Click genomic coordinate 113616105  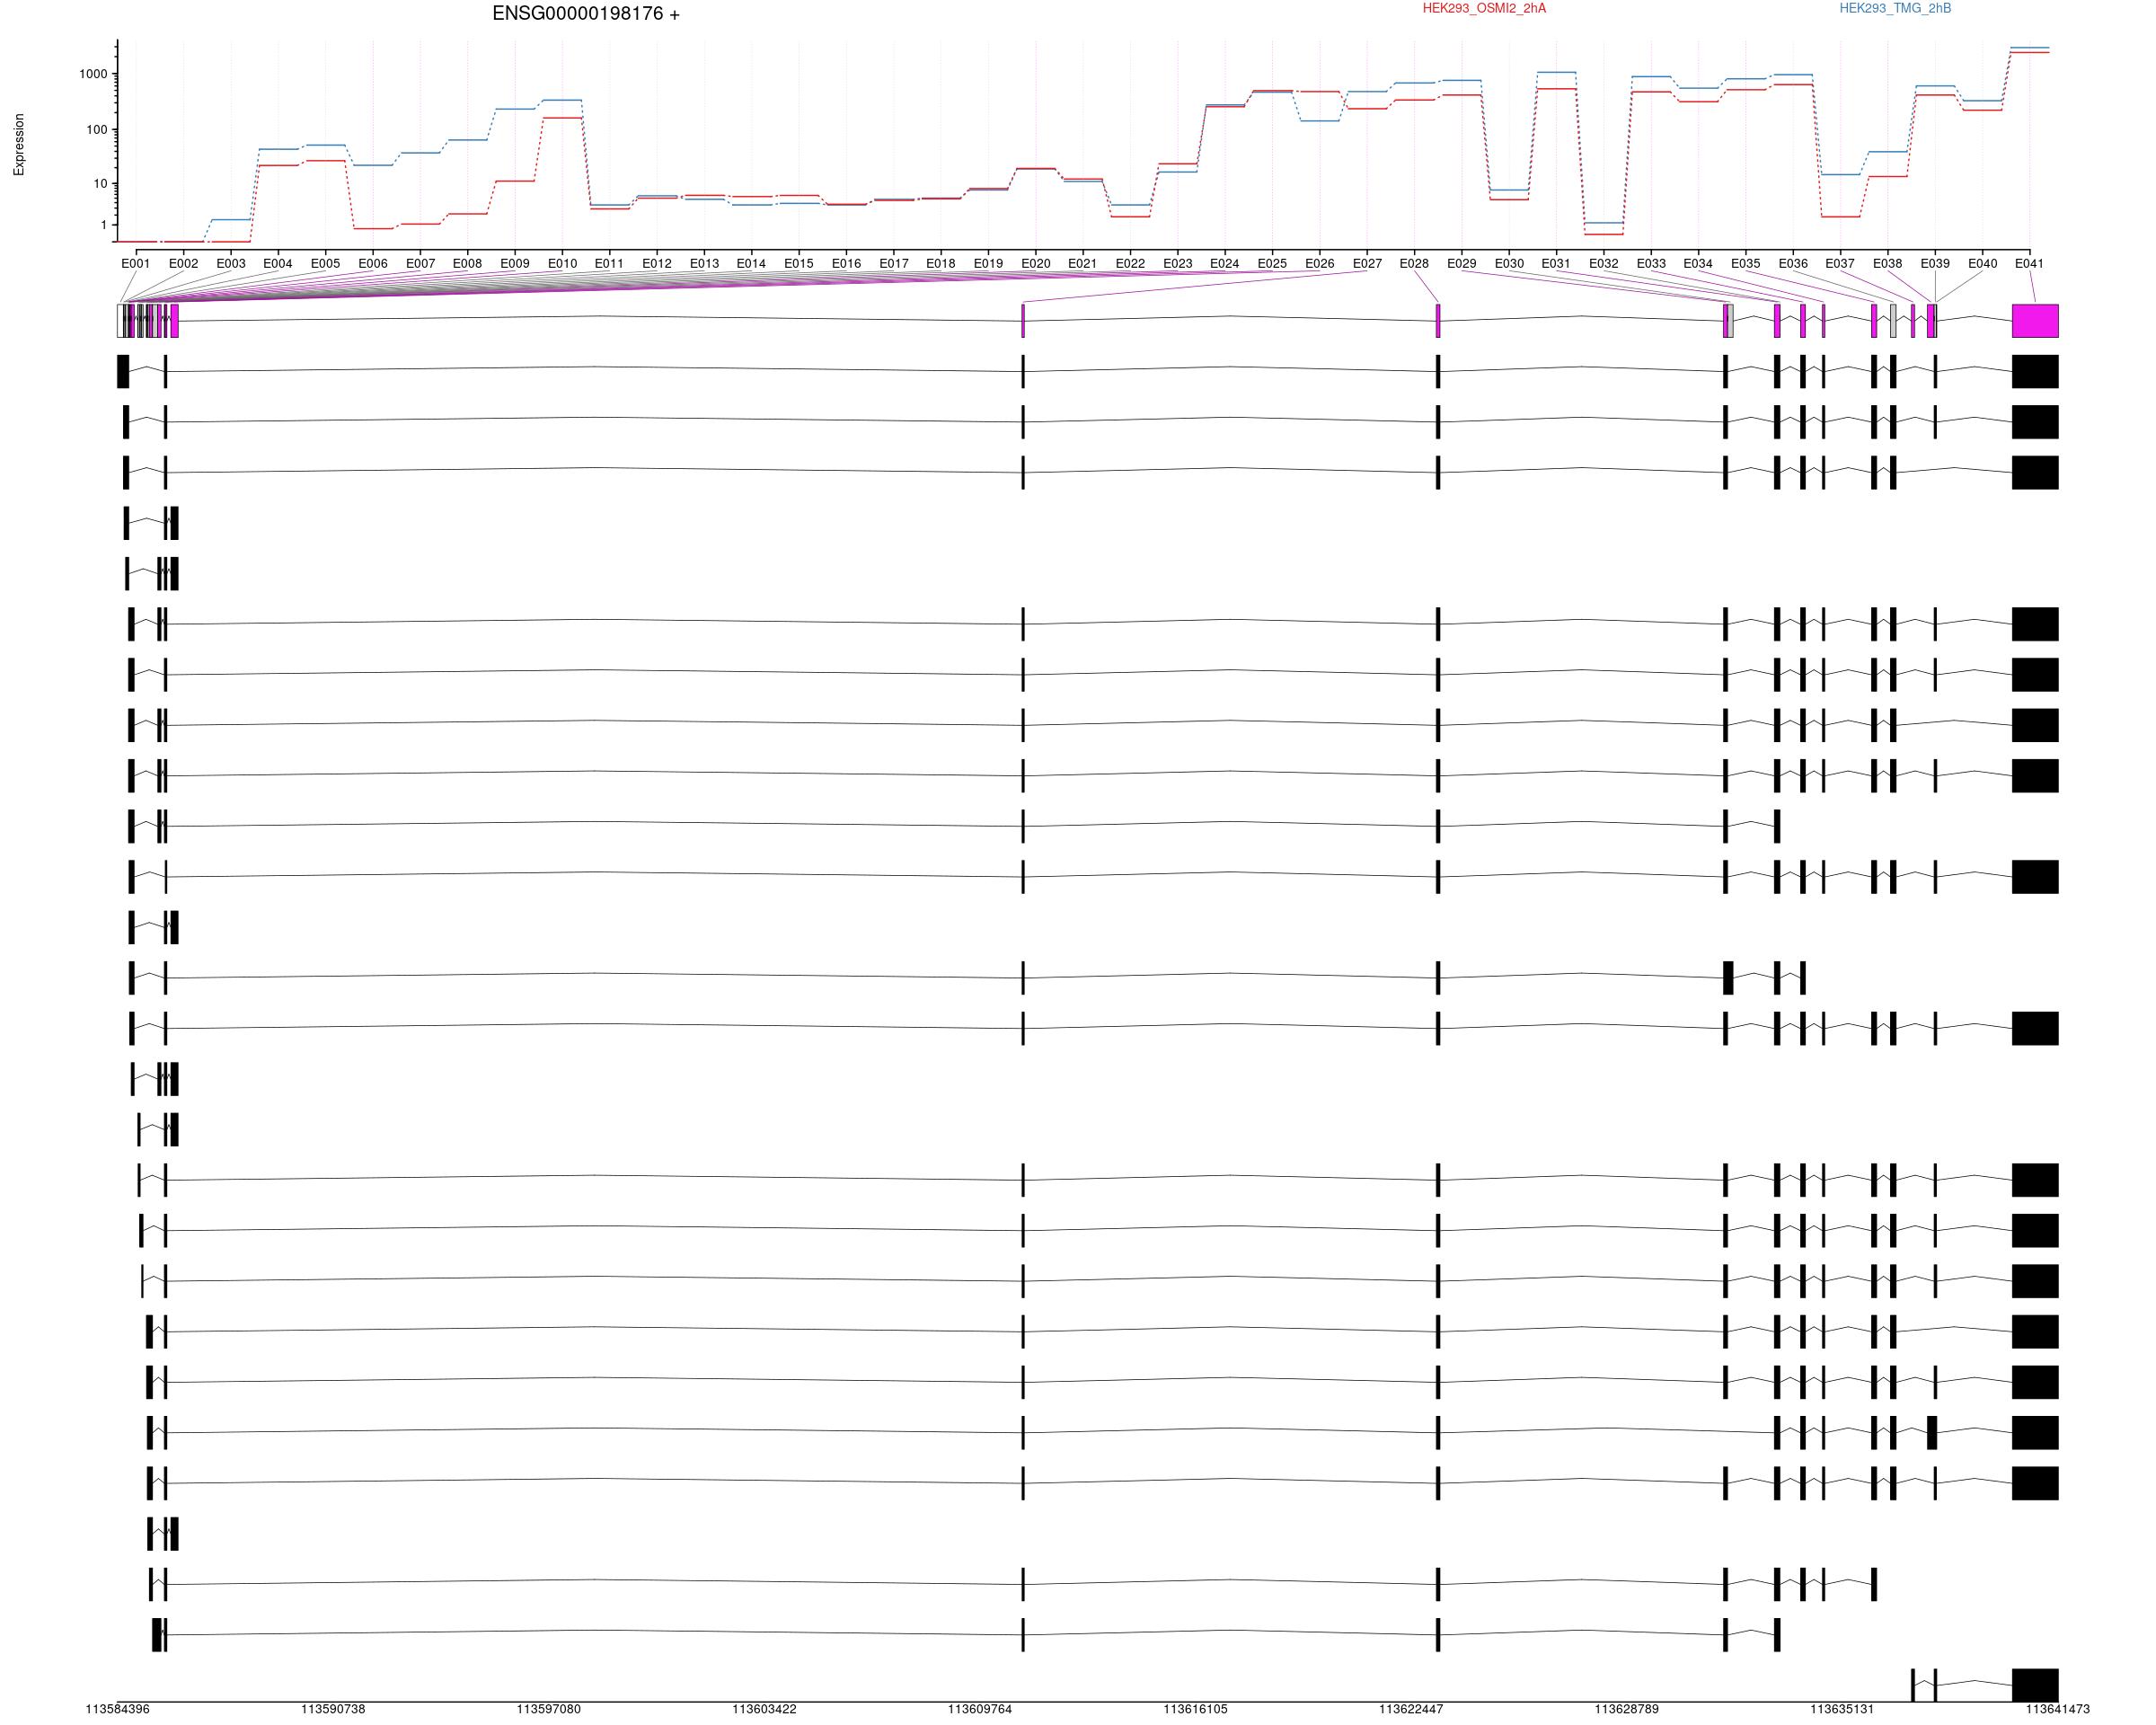[x=1195, y=1709]
